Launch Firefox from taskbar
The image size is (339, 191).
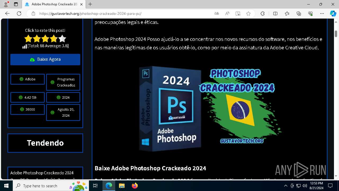pyautogui.click(x=135, y=186)
